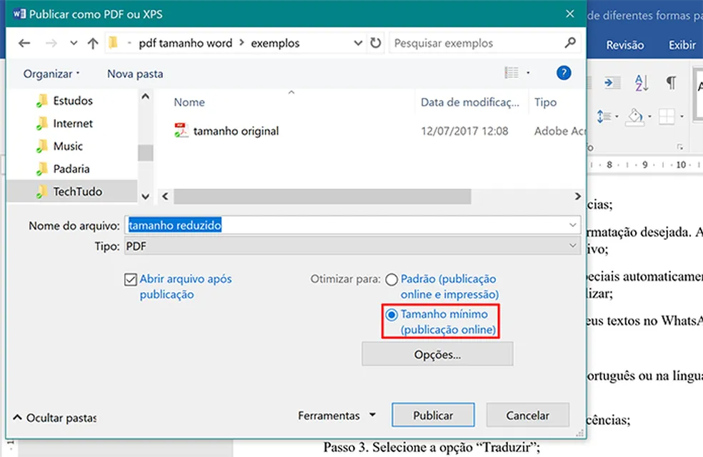Viewport: 703px width, 457px height.
Task: Select the Estudos folder
Action: click(x=71, y=101)
